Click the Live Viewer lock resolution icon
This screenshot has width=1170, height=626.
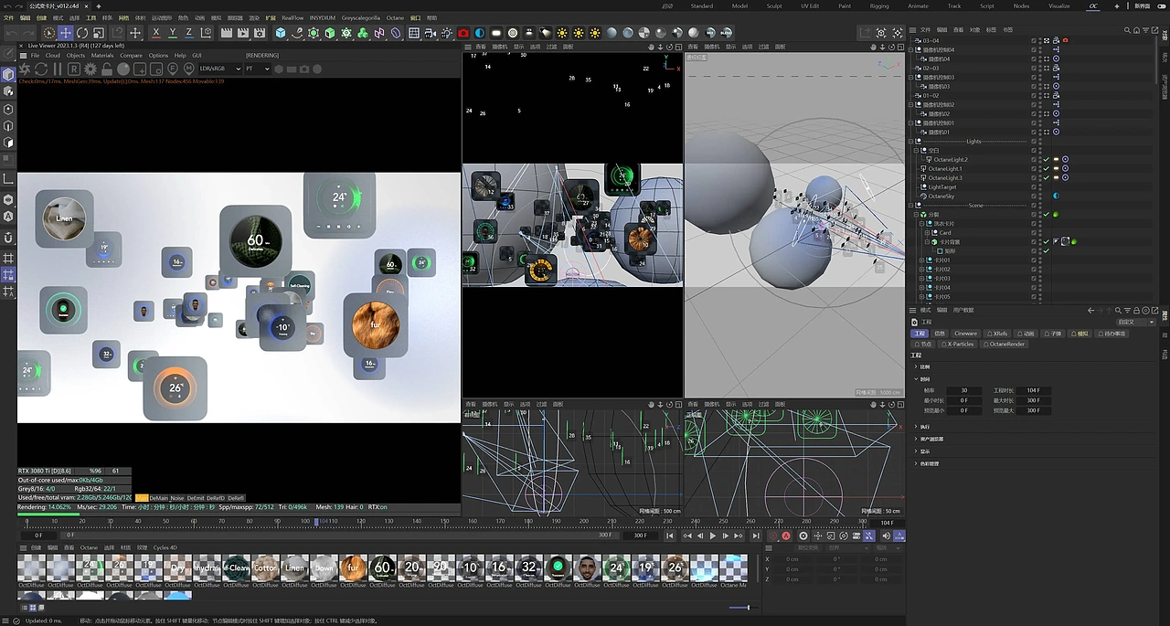(106, 69)
